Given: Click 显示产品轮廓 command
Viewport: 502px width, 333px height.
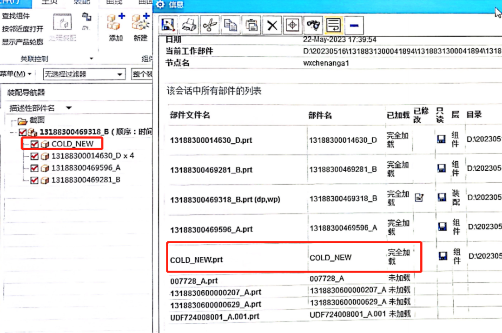Looking at the screenshot, I should [x=23, y=42].
